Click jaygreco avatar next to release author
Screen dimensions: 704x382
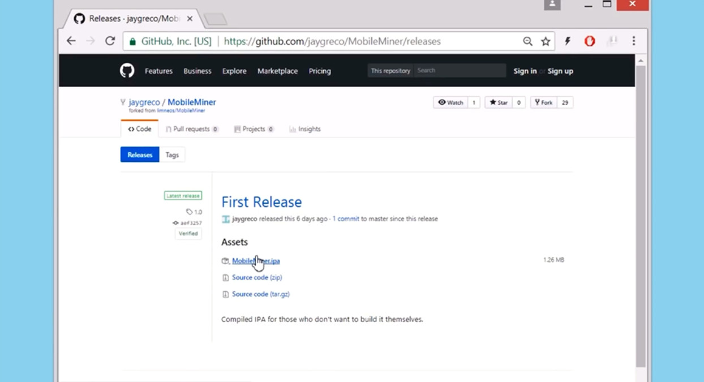click(226, 219)
